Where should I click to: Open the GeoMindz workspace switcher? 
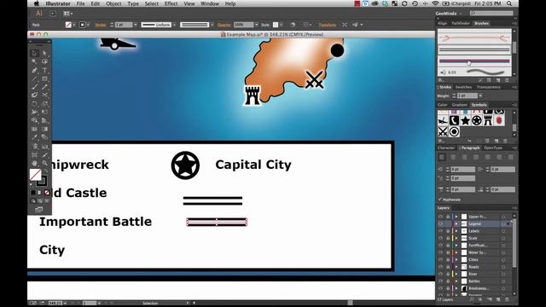(x=449, y=14)
